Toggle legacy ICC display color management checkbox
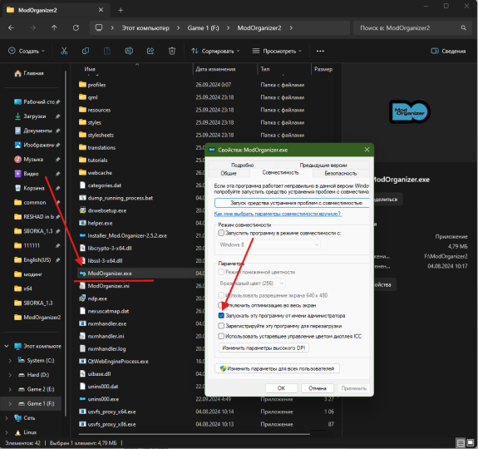 (x=221, y=337)
